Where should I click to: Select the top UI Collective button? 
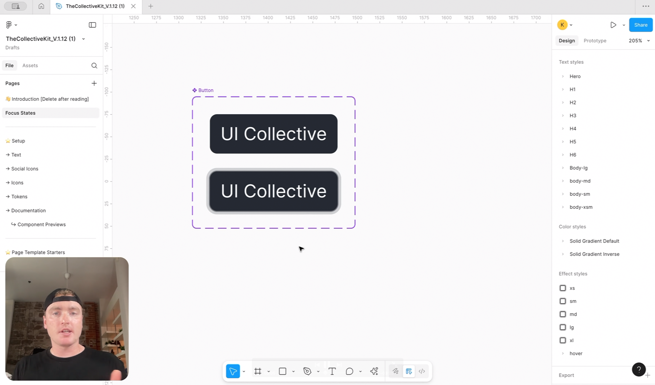(x=274, y=134)
